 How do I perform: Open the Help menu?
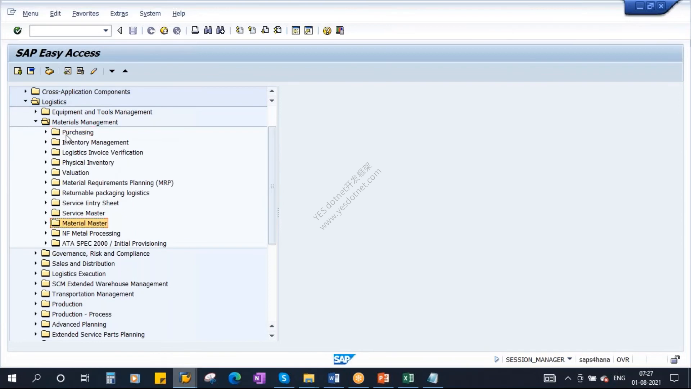pos(179,13)
